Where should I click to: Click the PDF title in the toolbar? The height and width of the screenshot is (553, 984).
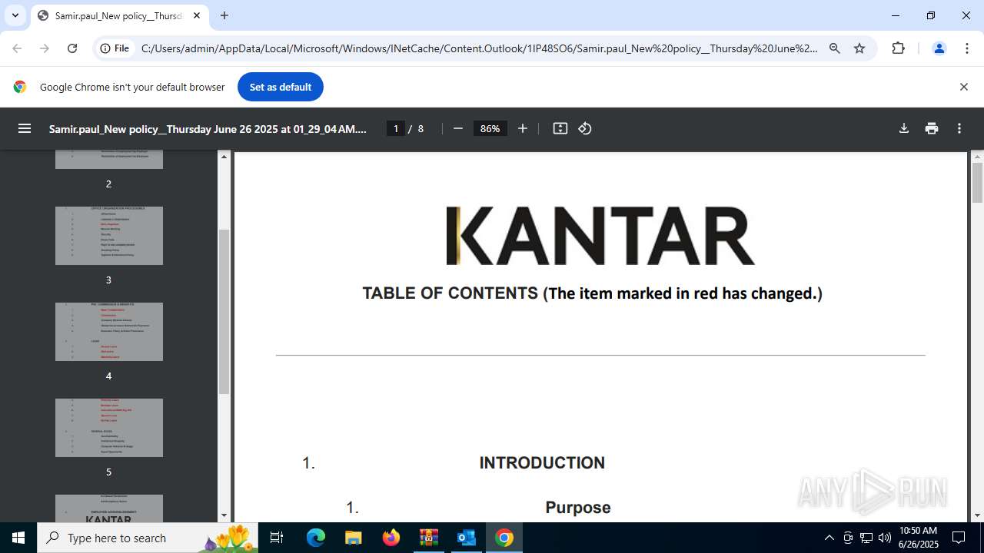pos(208,128)
